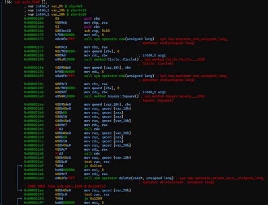Click the address 0x000011f5
268x205 pixels.
(34, 199)
